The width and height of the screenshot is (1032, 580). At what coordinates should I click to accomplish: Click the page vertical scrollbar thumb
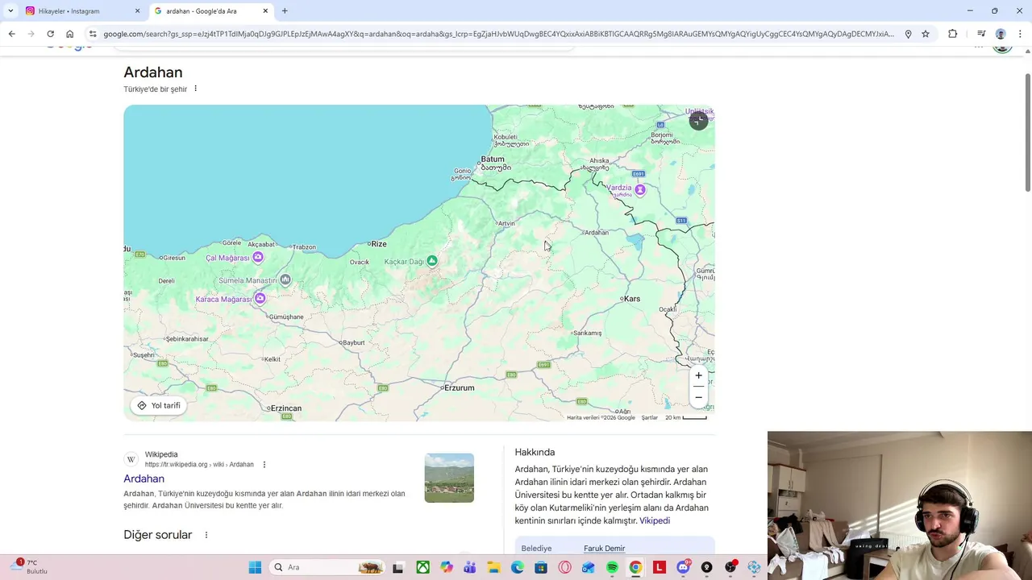pyautogui.click(x=1027, y=133)
